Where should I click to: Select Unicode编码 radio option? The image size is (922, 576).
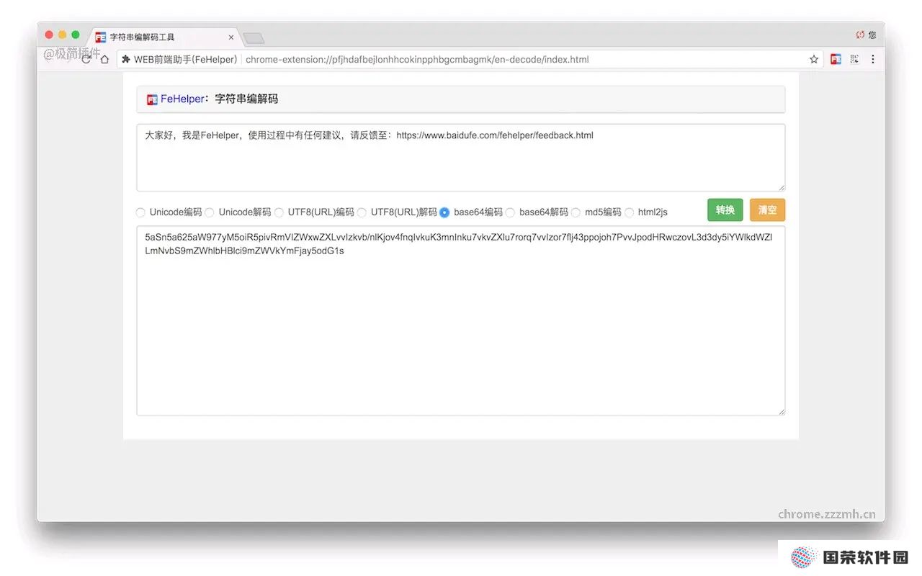click(x=140, y=212)
